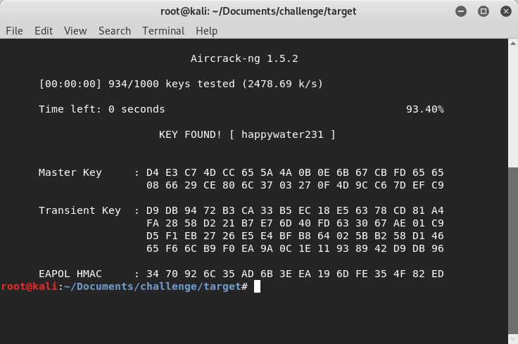Open the View menu
518x344 pixels.
coord(75,31)
